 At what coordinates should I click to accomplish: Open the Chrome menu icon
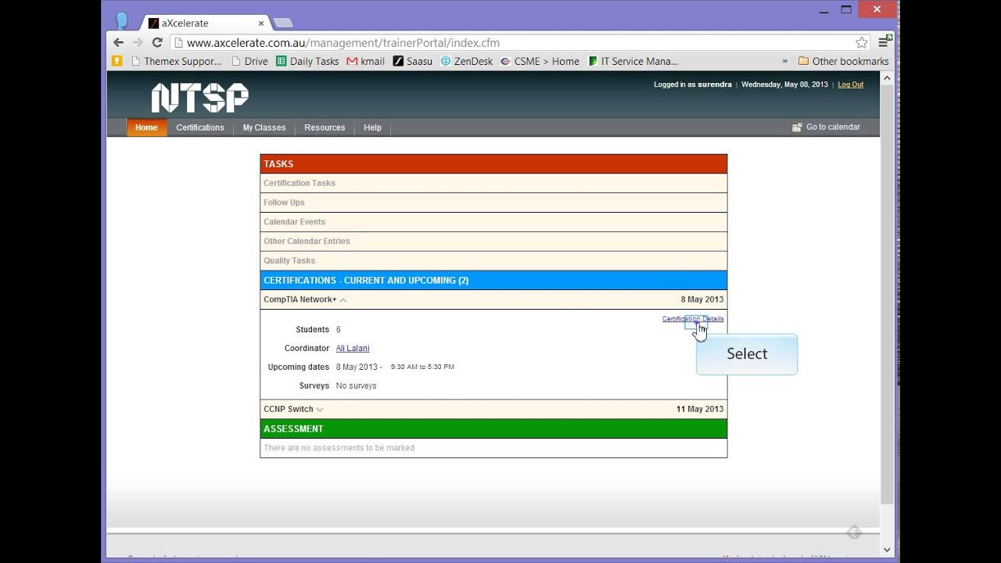click(x=884, y=42)
